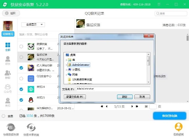The image size is (189, 137).
Task: Go to the first page of messages
Action: coord(102,107)
